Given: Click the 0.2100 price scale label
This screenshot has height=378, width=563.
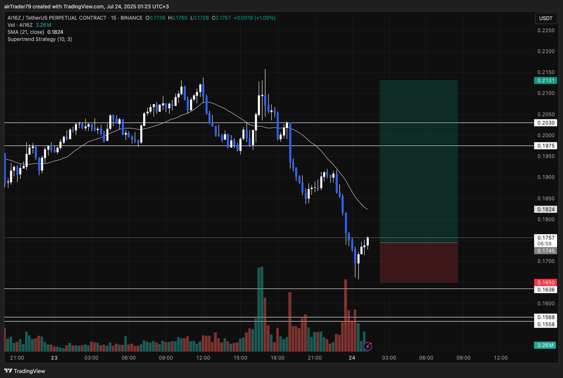Looking at the screenshot, I should 545,93.
